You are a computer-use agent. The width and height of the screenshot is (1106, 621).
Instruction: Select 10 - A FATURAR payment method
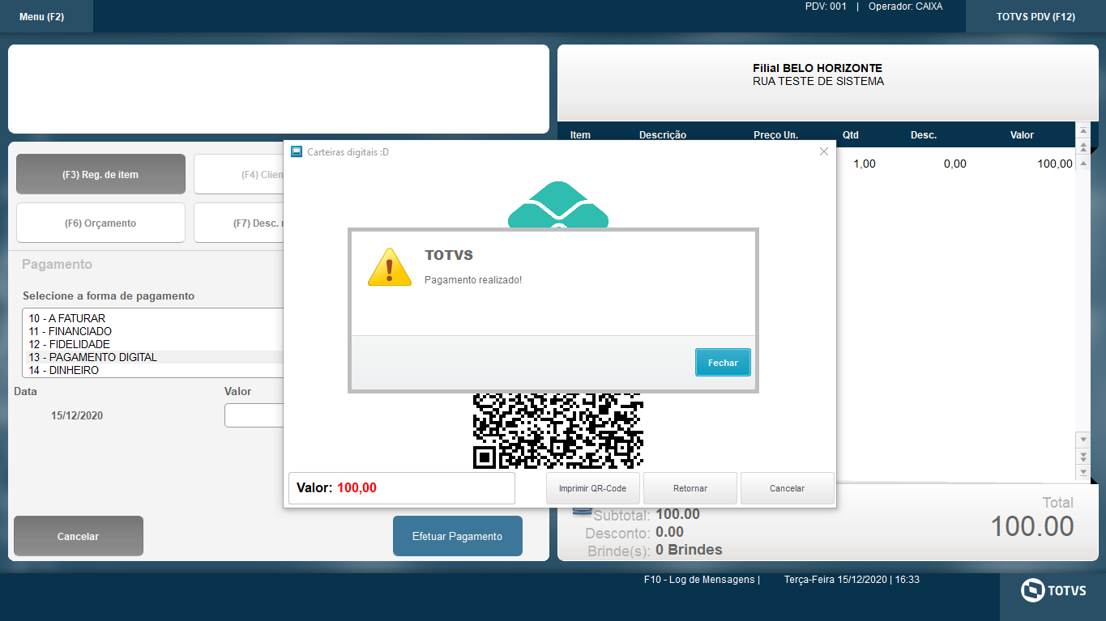(x=153, y=318)
